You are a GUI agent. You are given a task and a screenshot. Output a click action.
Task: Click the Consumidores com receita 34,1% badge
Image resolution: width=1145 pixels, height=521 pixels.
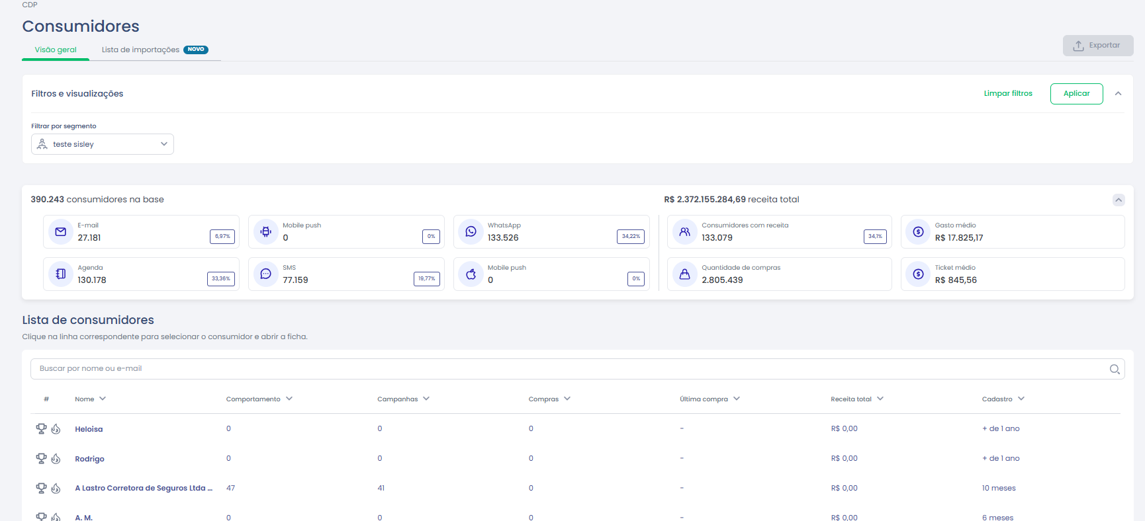point(875,236)
